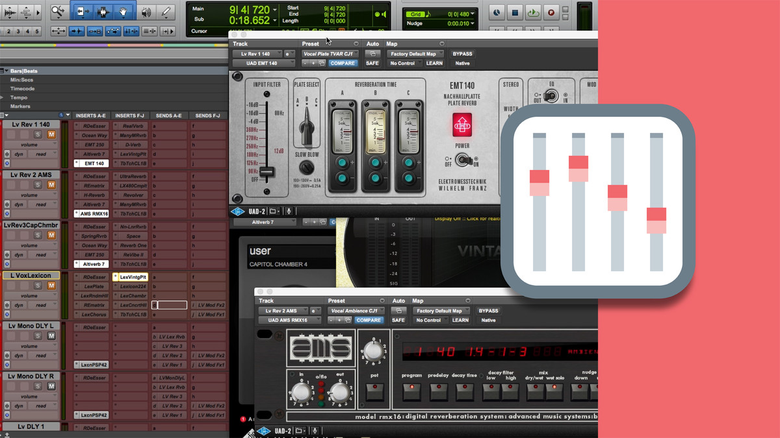
Task: Click COMPARE in the RMX16 window
Action: click(369, 321)
